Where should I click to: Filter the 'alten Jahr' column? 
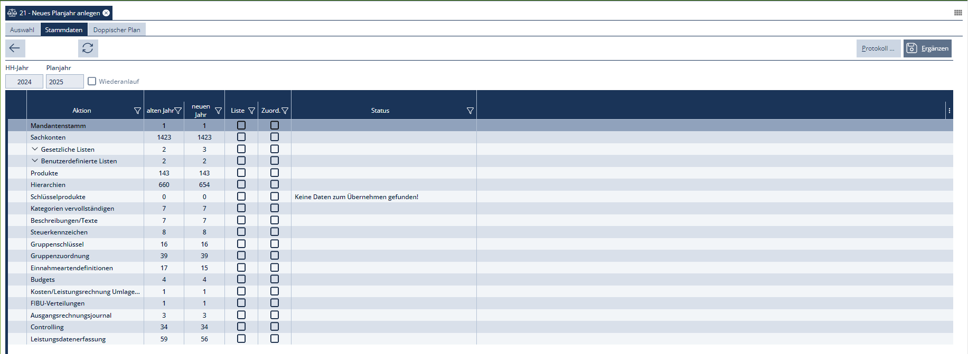click(x=178, y=111)
